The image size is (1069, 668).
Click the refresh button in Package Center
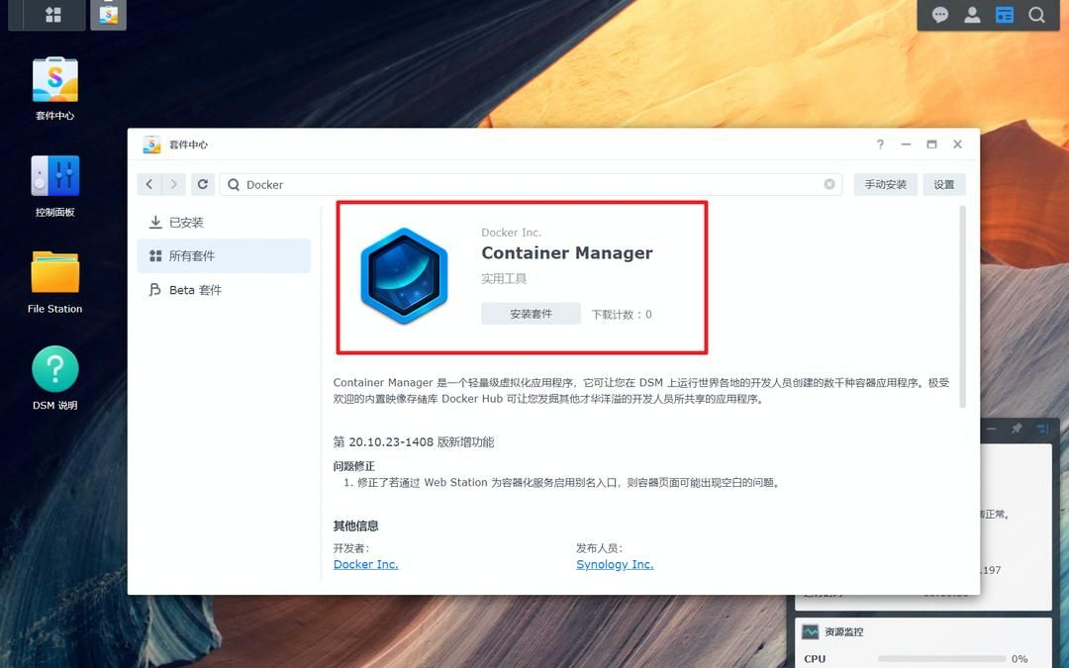tap(203, 184)
